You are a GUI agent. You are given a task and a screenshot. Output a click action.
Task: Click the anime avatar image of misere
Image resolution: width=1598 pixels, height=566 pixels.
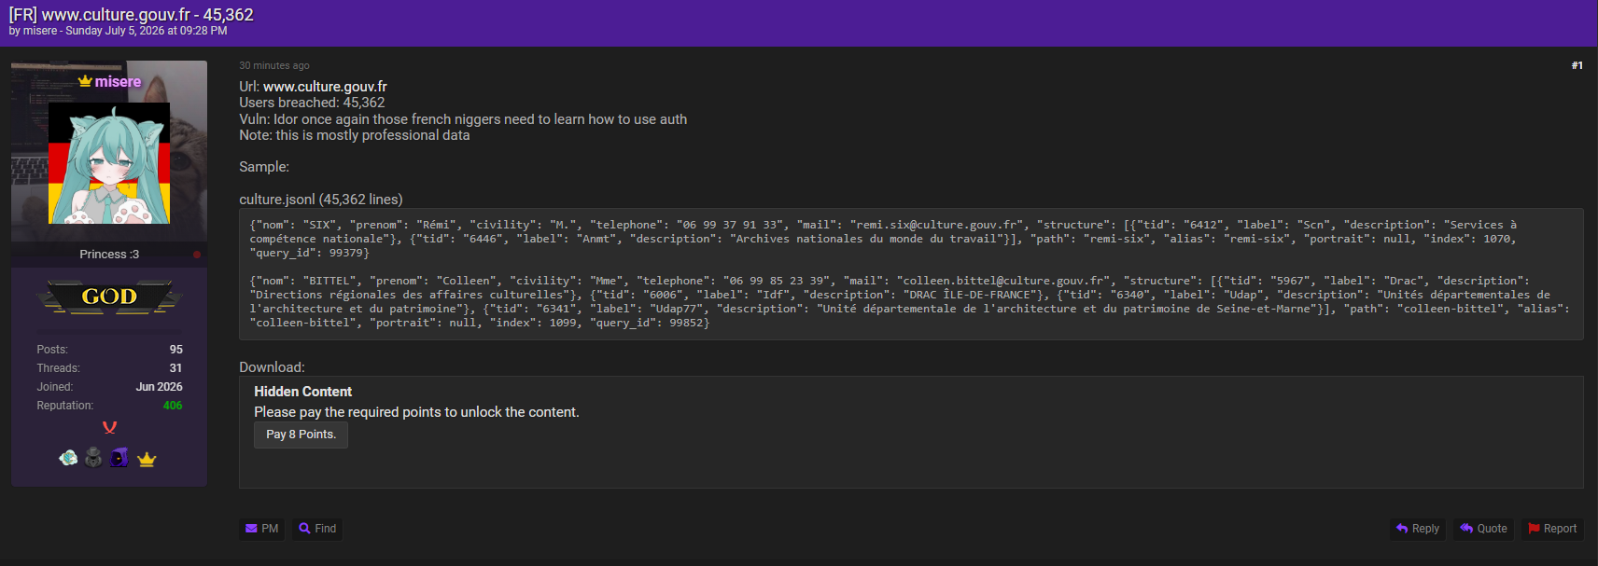pos(109,163)
